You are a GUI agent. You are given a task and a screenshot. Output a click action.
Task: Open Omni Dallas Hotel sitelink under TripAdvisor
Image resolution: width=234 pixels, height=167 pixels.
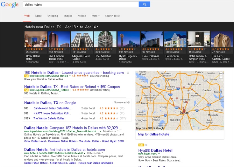(x=35, y=141)
